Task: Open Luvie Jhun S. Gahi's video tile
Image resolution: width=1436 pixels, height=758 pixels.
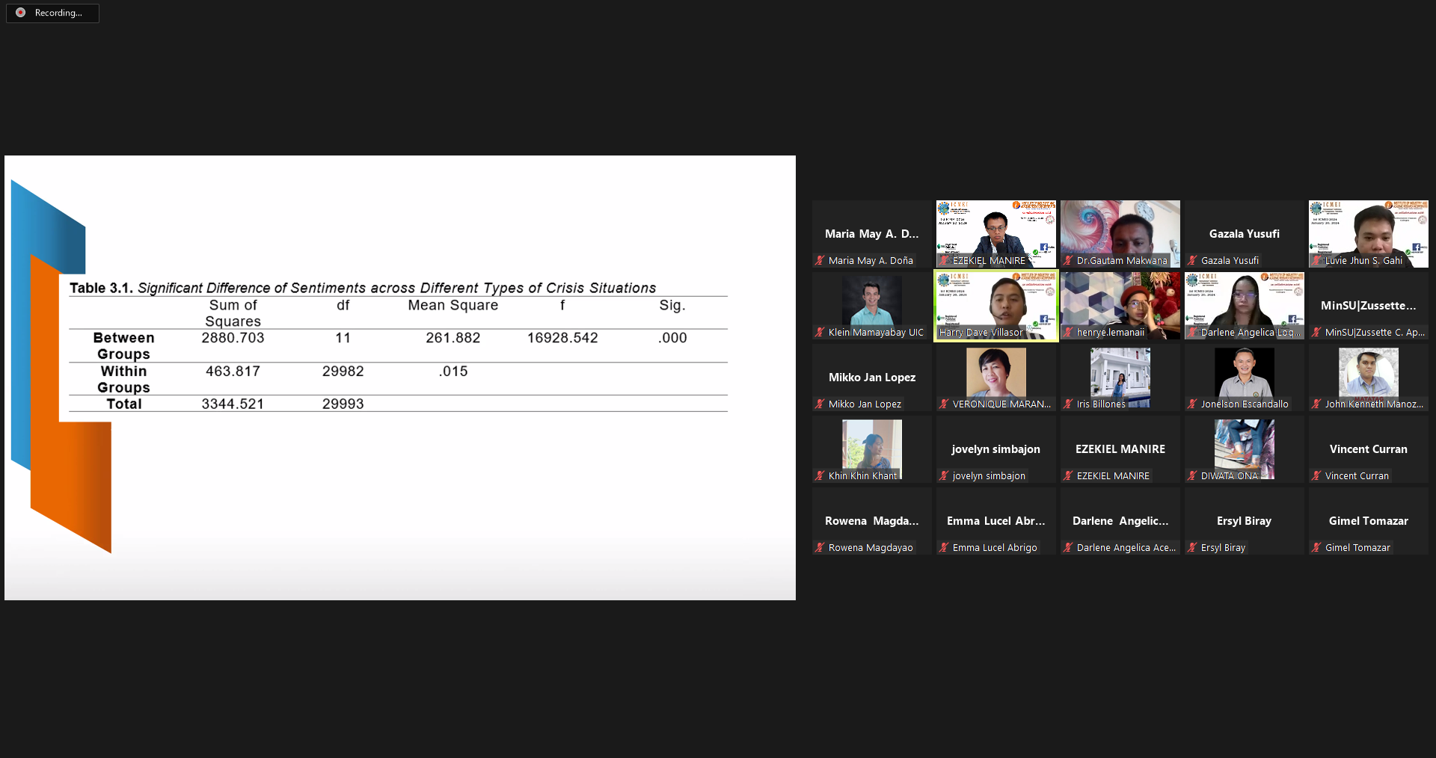Action: coord(1368,233)
